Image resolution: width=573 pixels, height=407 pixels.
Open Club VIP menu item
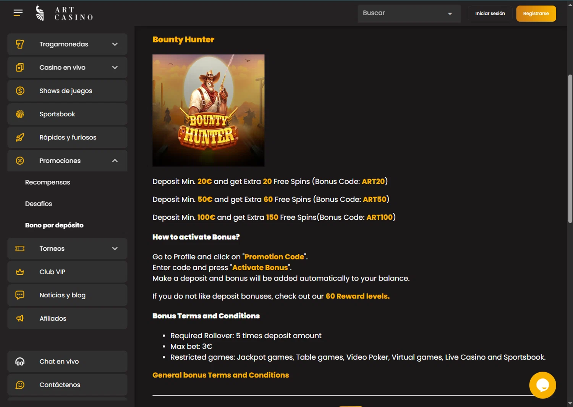67,272
